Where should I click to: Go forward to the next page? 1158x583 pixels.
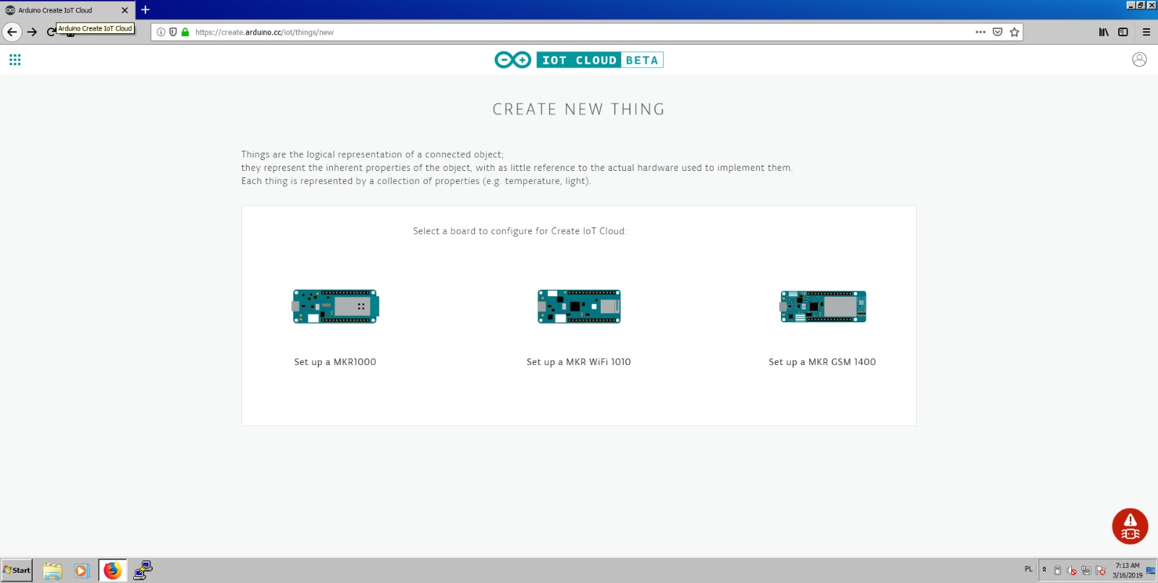pos(32,32)
